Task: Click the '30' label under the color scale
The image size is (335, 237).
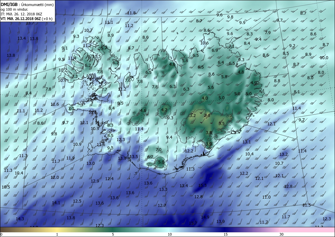Action: [282, 235]
